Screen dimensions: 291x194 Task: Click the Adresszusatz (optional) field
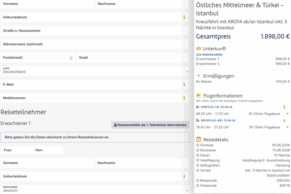[94, 44]
